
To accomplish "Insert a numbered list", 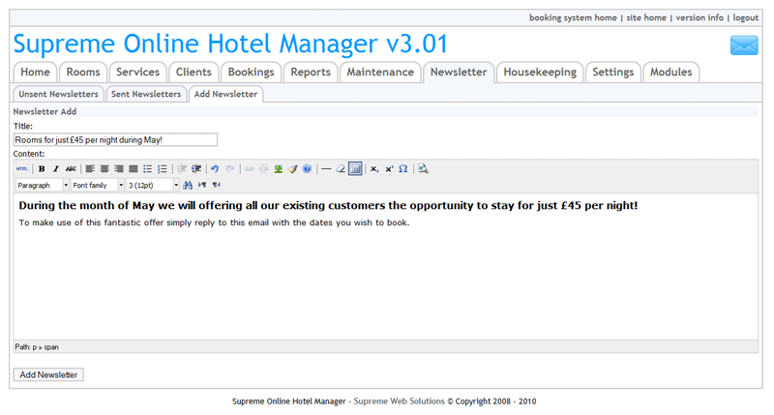I will (162, 168).
